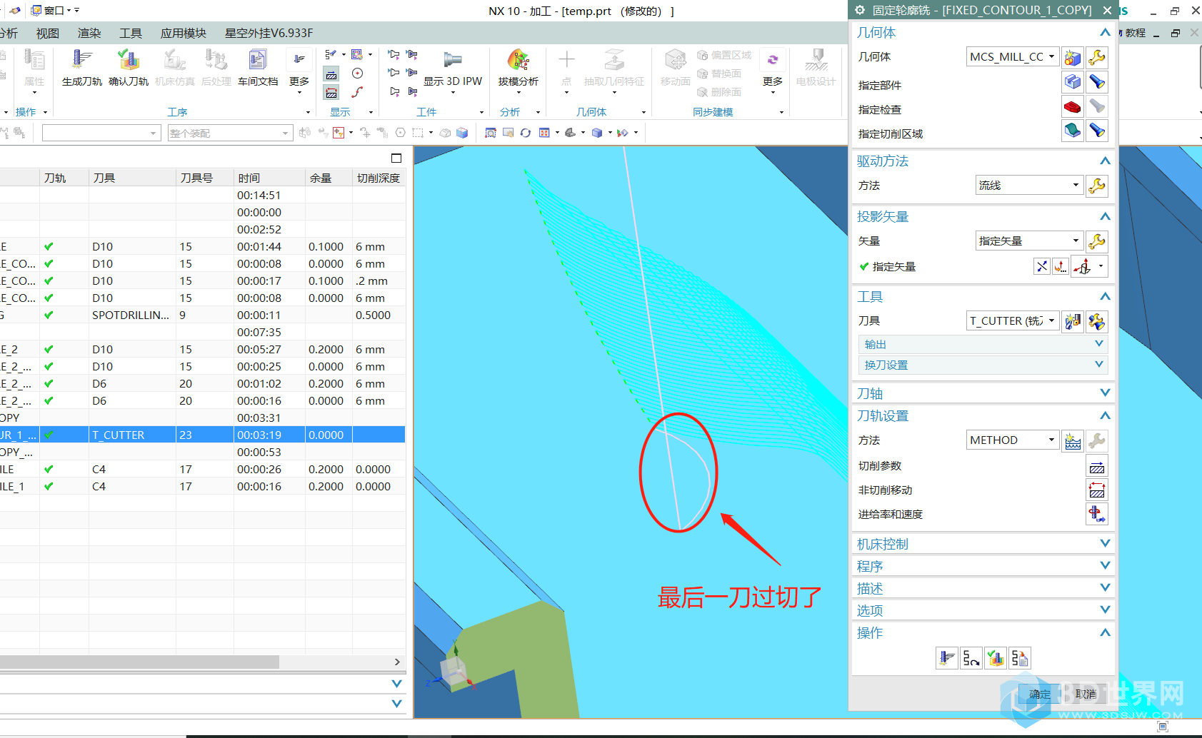Expand the 换刀设置 subsection
This screenshot has height=738, width=1202.
coord(983,365)
